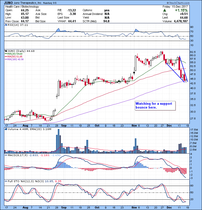Click the header Volume value 4,478,187
202x210 pixels.
(x=181, y=21)
